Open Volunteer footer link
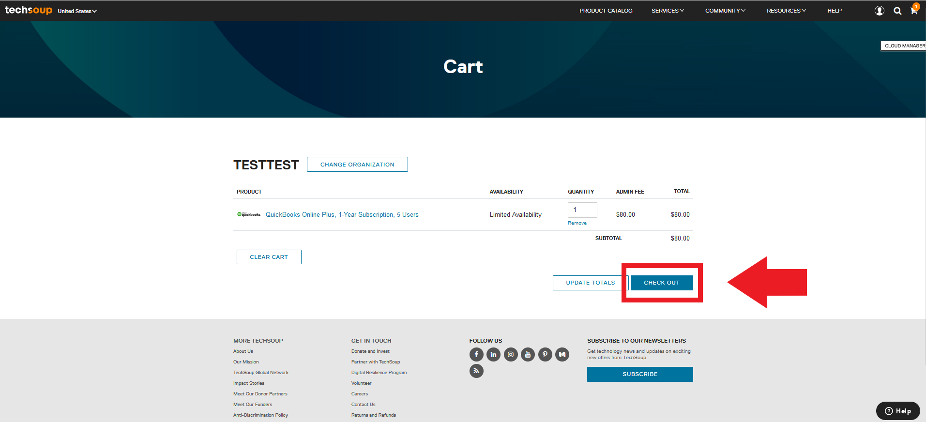This screenshot has width=926, height=422. pyautogui.click(x=362, y=383)
